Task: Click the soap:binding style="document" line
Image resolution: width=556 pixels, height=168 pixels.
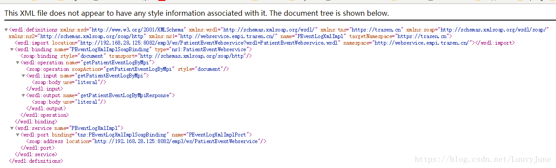Action: click(x=136, y=56)
